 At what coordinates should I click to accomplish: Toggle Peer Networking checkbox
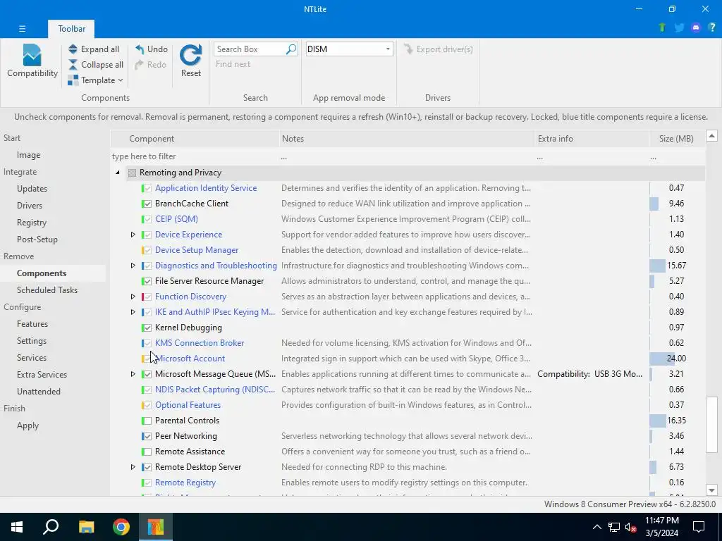(147, 436)
